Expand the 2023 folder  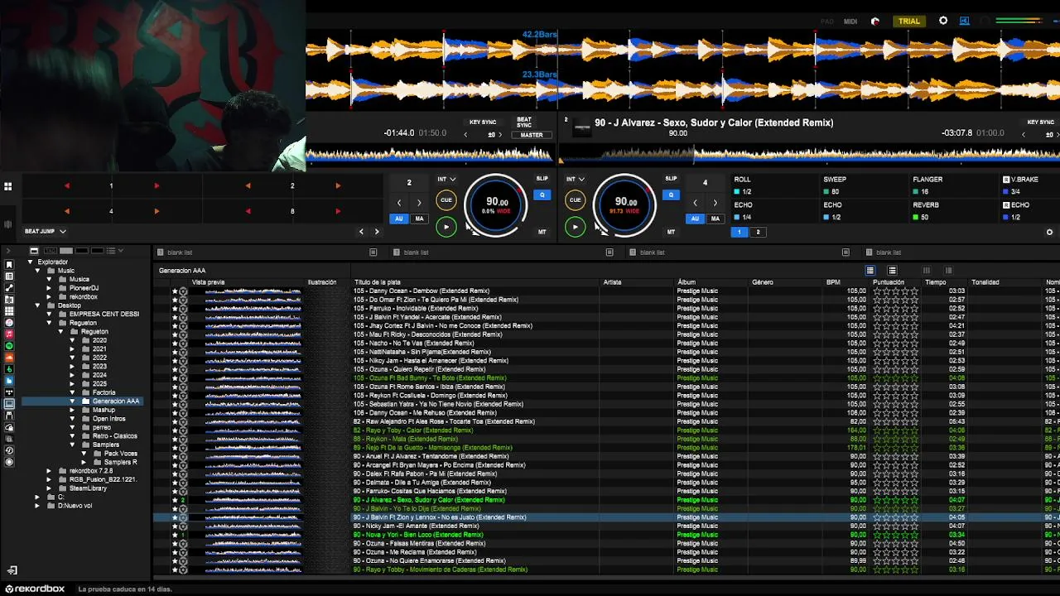pos(72,367)
